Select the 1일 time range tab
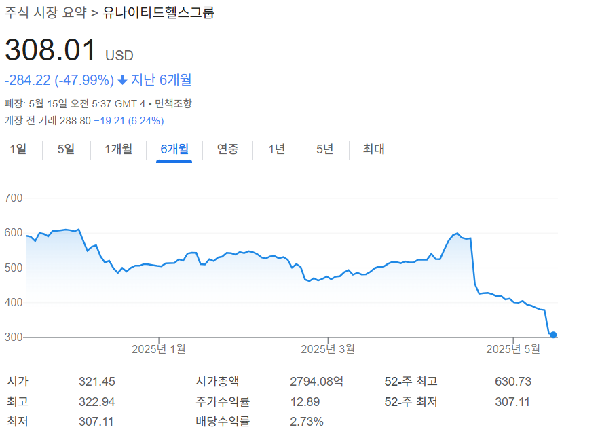The width and height of the screenshot is (600, 438). point(18,149)
